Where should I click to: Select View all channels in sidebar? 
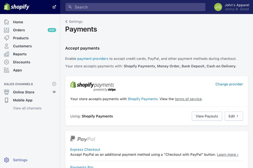tap(27, 108)
